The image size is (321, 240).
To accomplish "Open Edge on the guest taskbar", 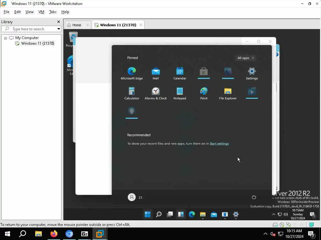I will point(192,214).
